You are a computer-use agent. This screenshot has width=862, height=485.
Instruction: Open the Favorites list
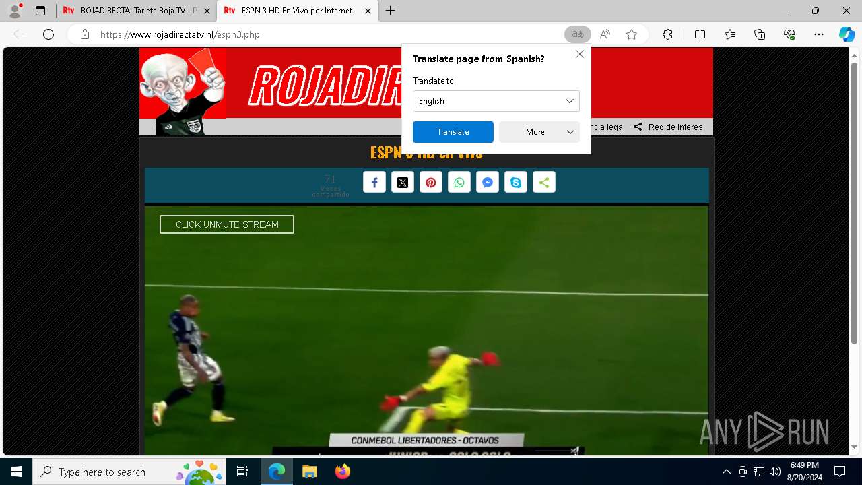pyautogui.click(x=730, y=34)
